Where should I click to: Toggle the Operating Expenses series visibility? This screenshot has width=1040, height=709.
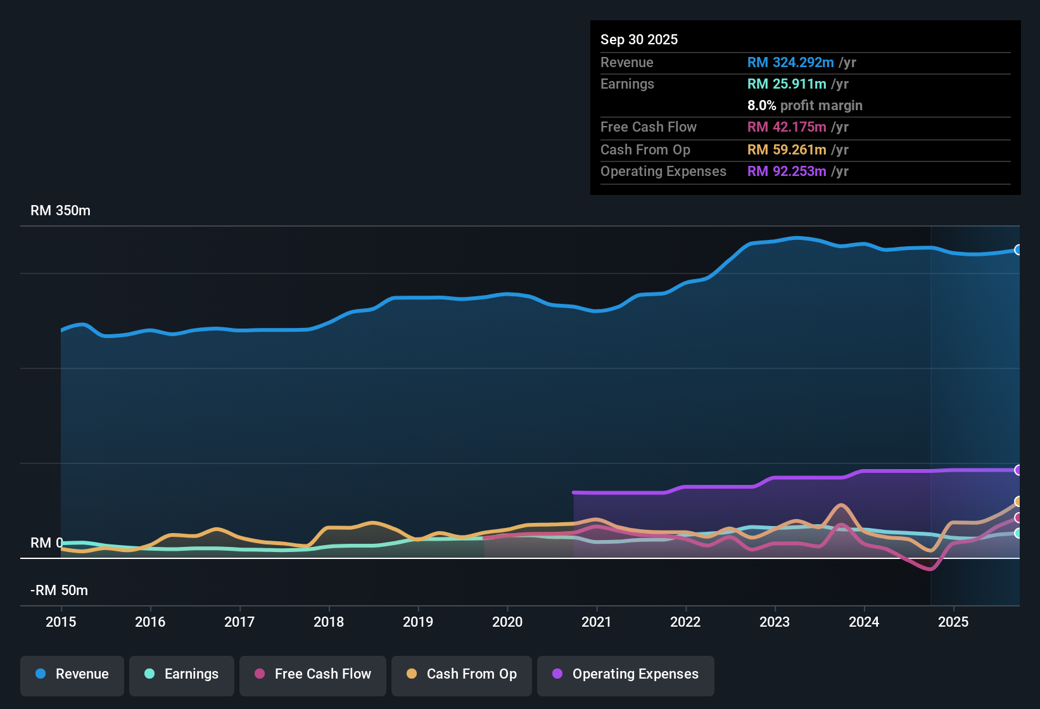pos(625,674)
